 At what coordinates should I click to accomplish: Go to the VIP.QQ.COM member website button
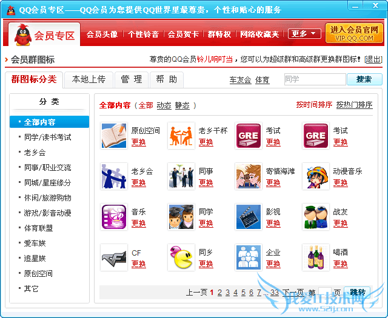(x=354, y=33)
